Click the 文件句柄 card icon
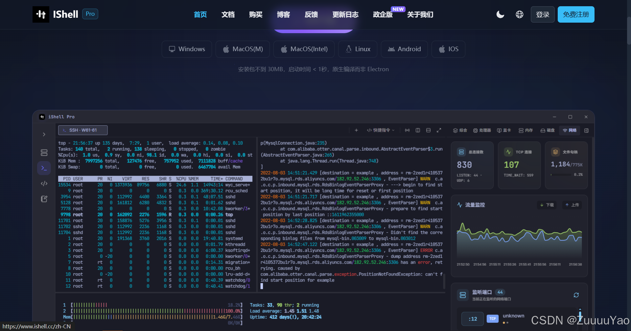Screen dimensions: 631x331 (x=555, y=152)
